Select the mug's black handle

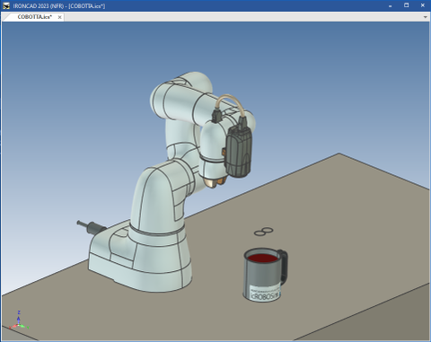coord(284,267)
